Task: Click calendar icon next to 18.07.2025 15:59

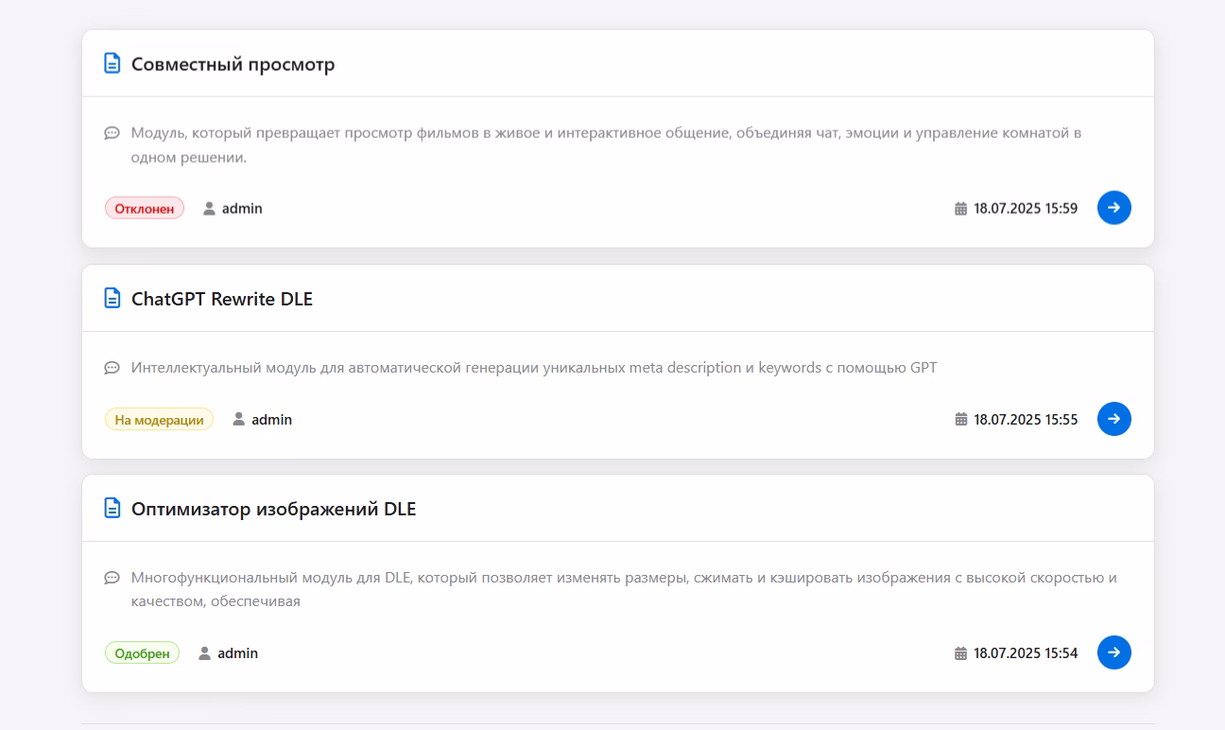Action: [x=961, y=208]
